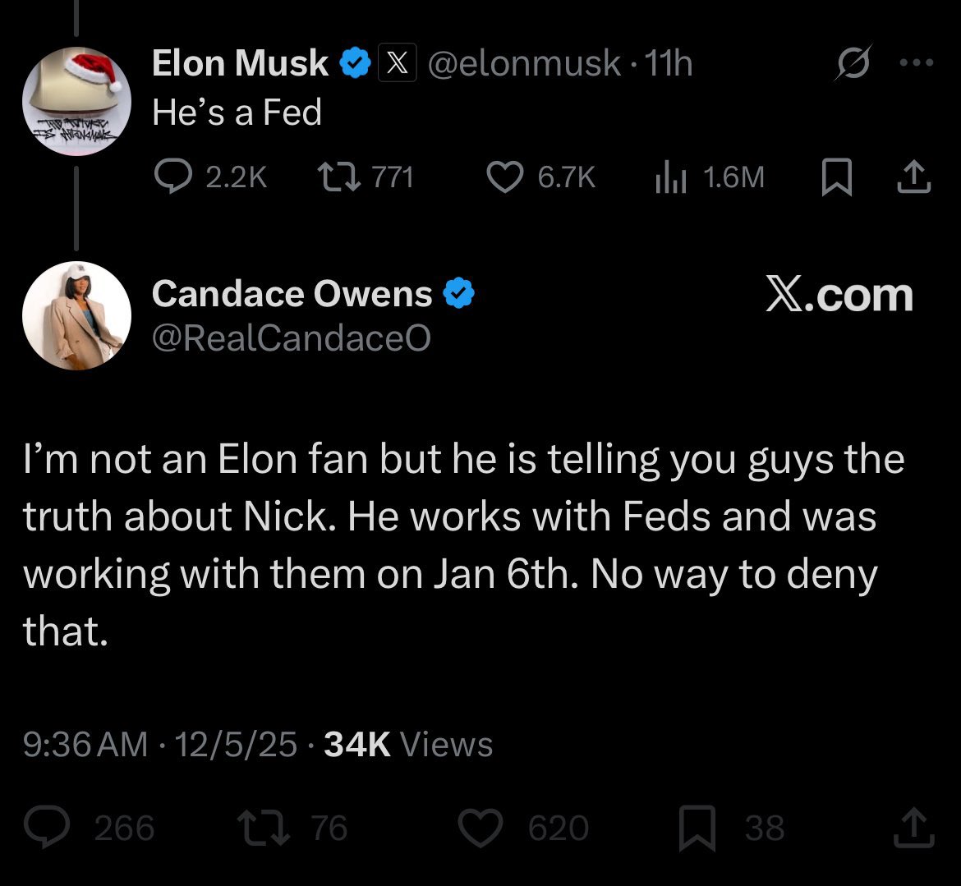
Task: Share Candace Owens' post
Action: point(913,828)
